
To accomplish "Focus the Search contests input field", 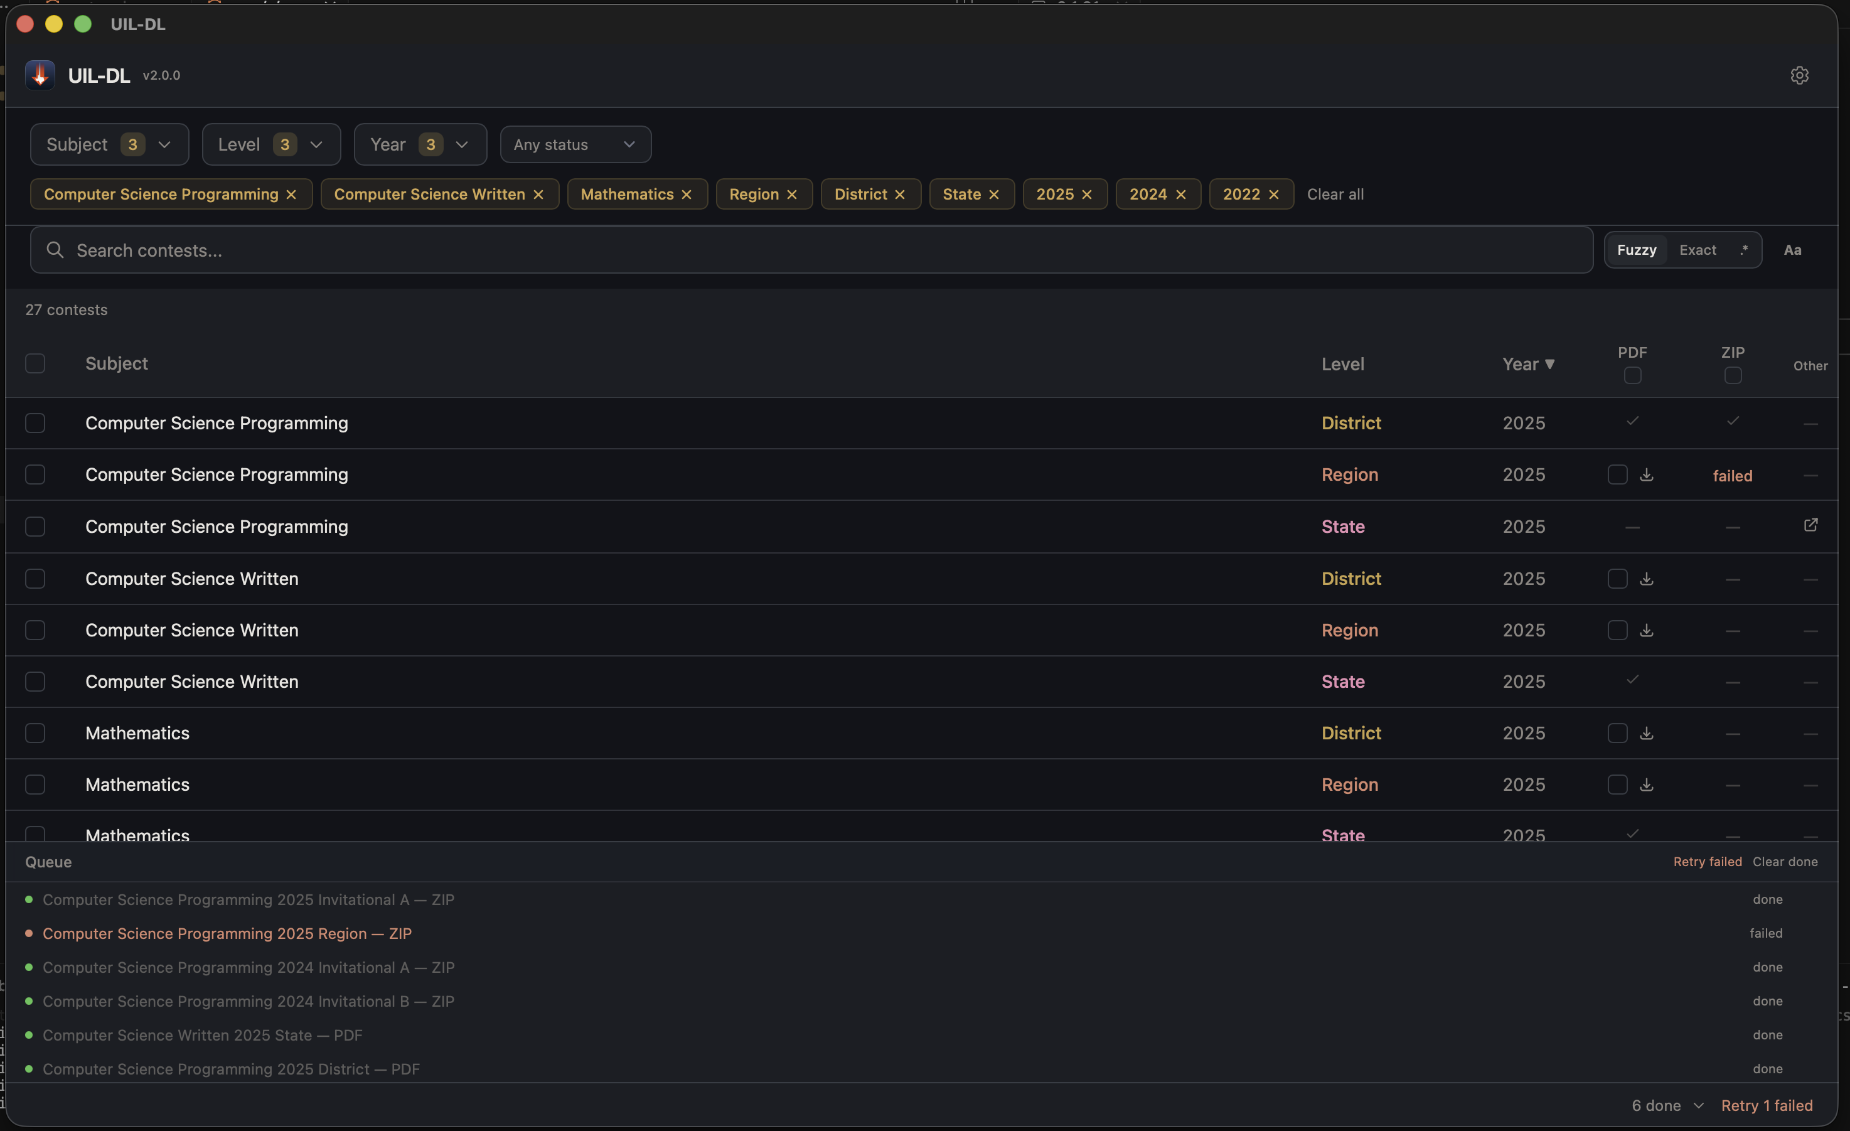I will coord(811,250).
